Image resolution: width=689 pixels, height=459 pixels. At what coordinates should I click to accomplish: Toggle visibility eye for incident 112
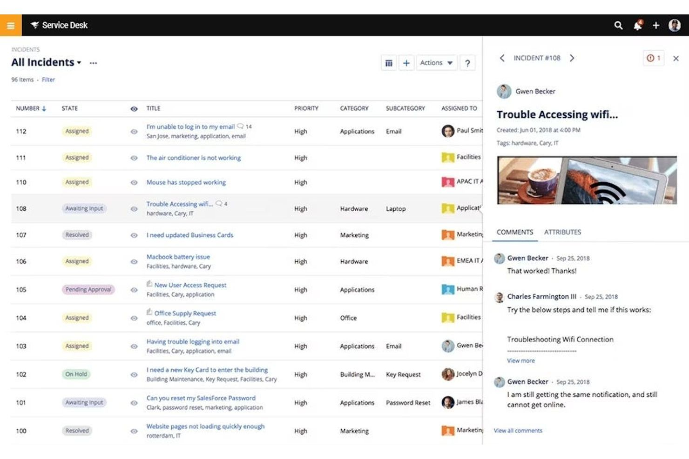tap(134, 131)
